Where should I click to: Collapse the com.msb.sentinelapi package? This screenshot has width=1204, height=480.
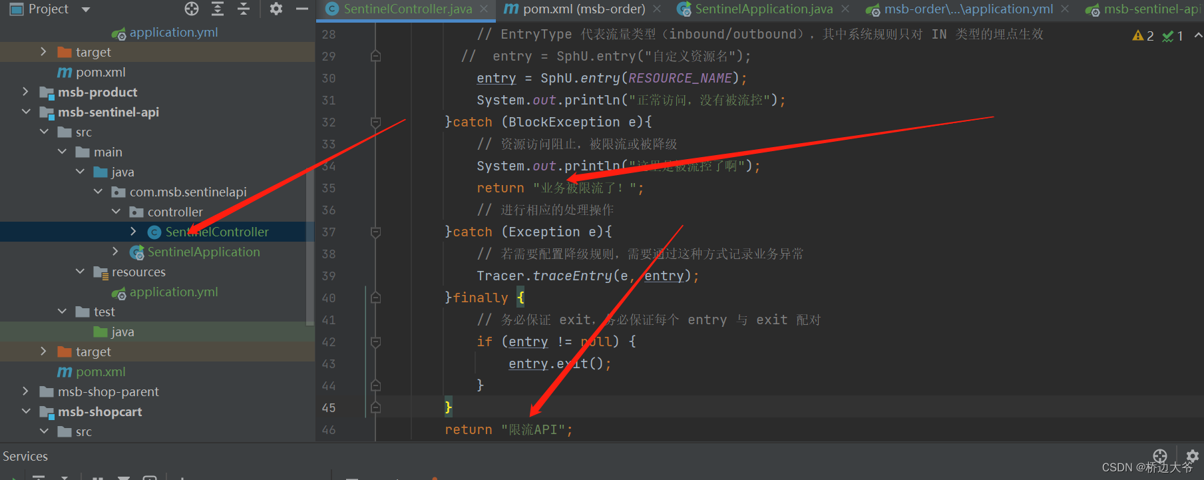coord(97,192)
